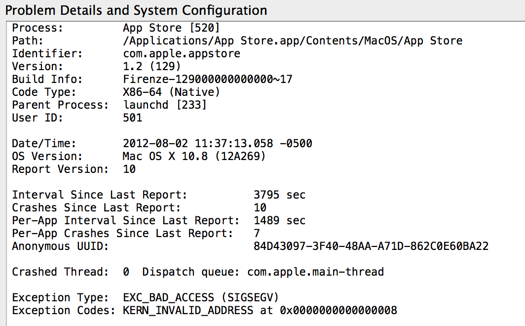Click the KERN_INVALID_ADDRESS exception code line

click(205, 310)
